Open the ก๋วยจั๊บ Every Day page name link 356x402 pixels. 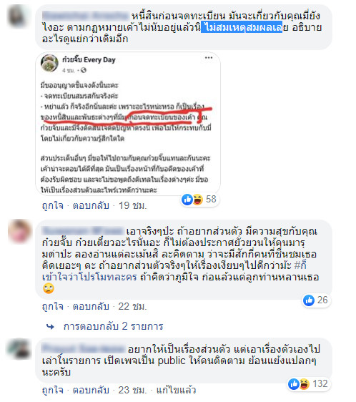click(x=89, y=60)
